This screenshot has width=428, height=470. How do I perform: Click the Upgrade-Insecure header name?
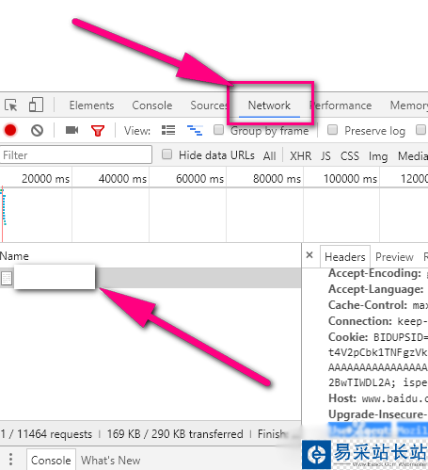click(377, 414)
